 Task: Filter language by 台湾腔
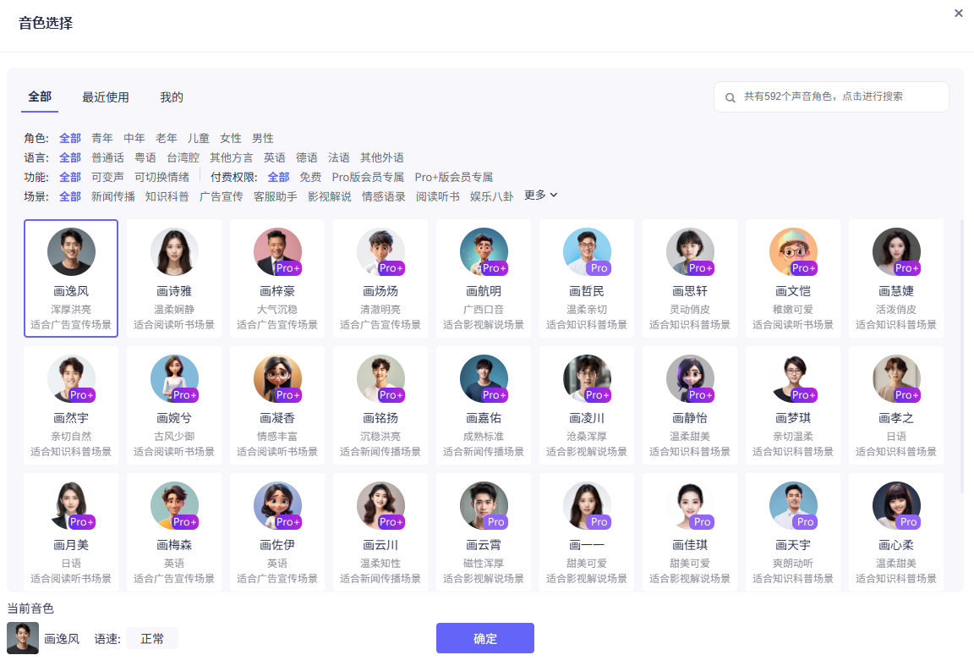(x=183, y=157)
